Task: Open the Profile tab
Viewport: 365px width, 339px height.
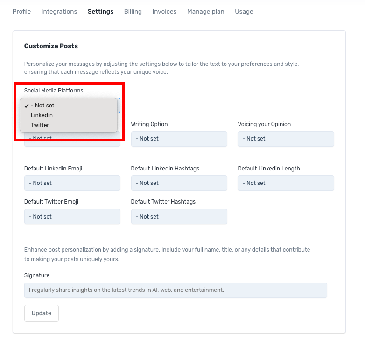Action: pyautogui.click(x=21, y=11)
